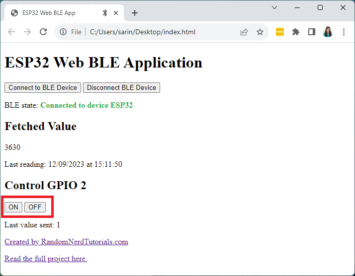355x276 pixels.
Task: Click Connect to BLE Device button
Action: [43, 87]
